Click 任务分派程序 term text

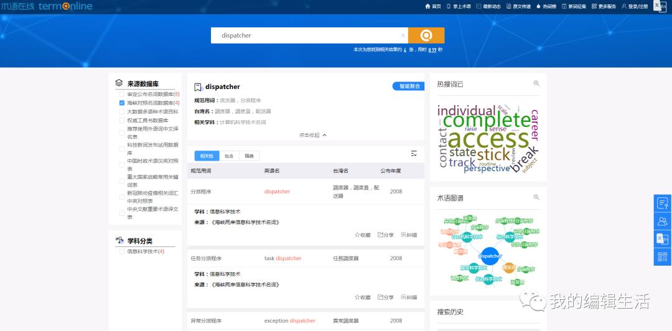(x=206, y=259)
